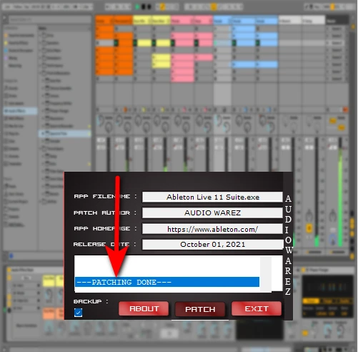Open the ABOUT dialog of the patcher
Image resolution: width=358 pixels, height=352 pixels.
[144, 308]
